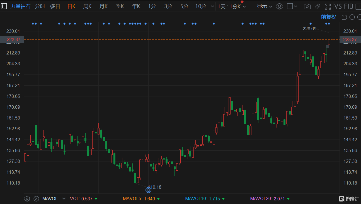
Task: Click the F10 company info button
Action: tap(348, 6)
